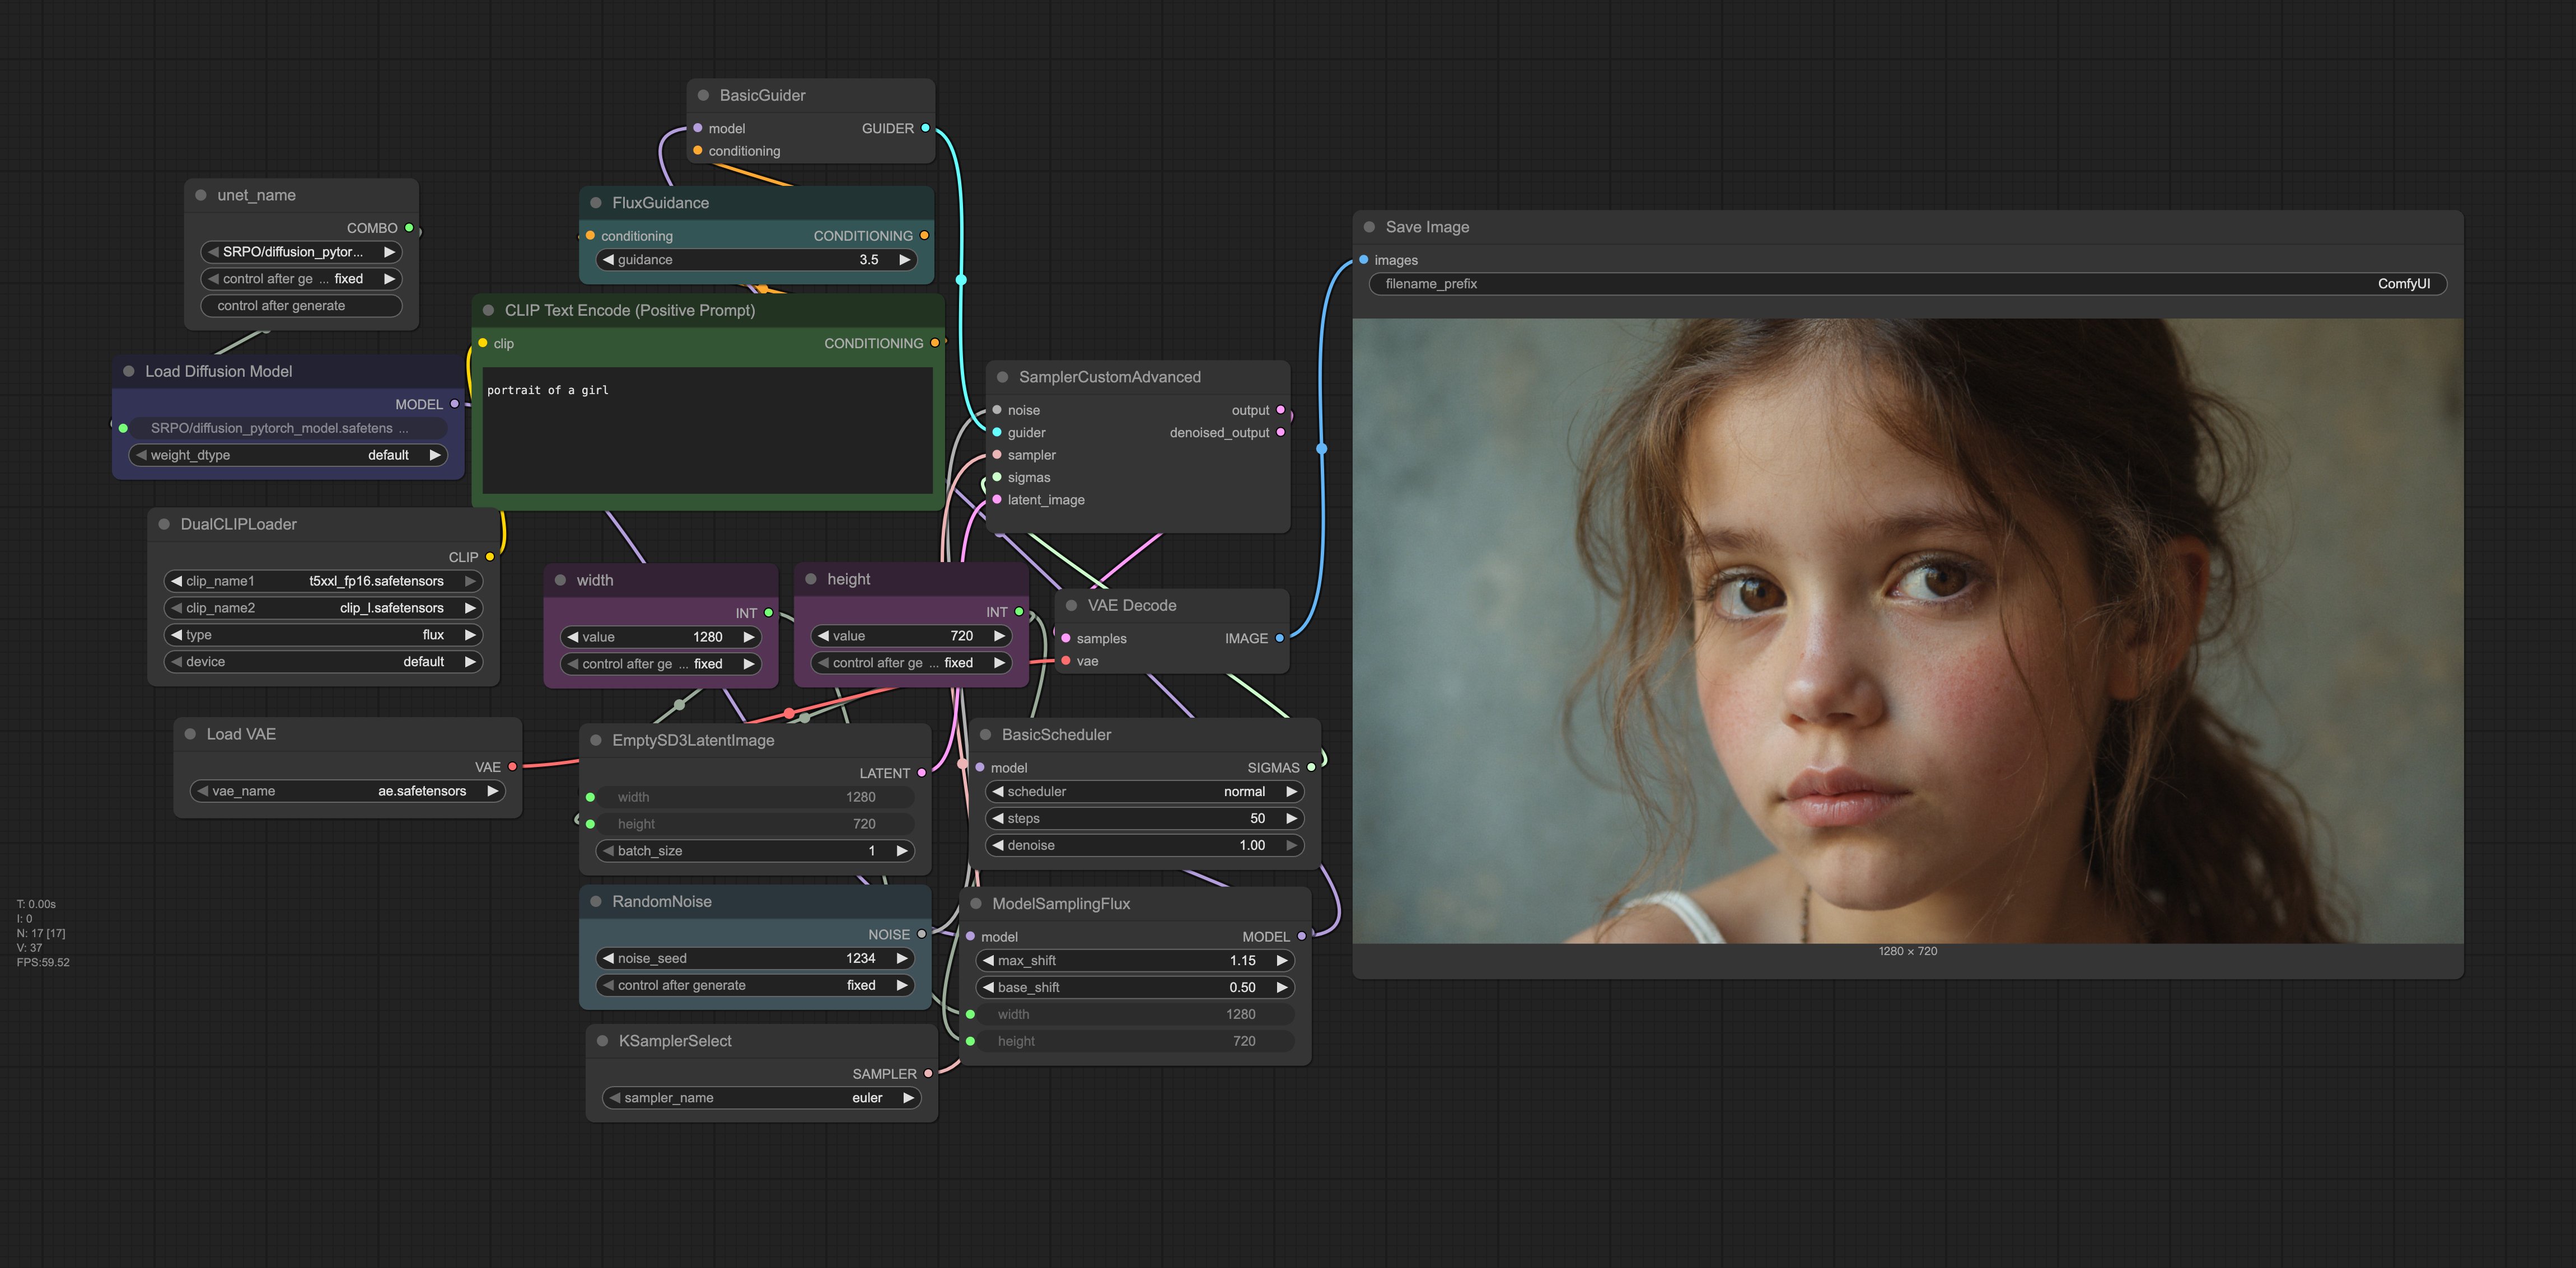Click IMAGE output socket on VAE Decode
The height and width of the screenshot is (1268, 2576).
[x=1279, y=638]
